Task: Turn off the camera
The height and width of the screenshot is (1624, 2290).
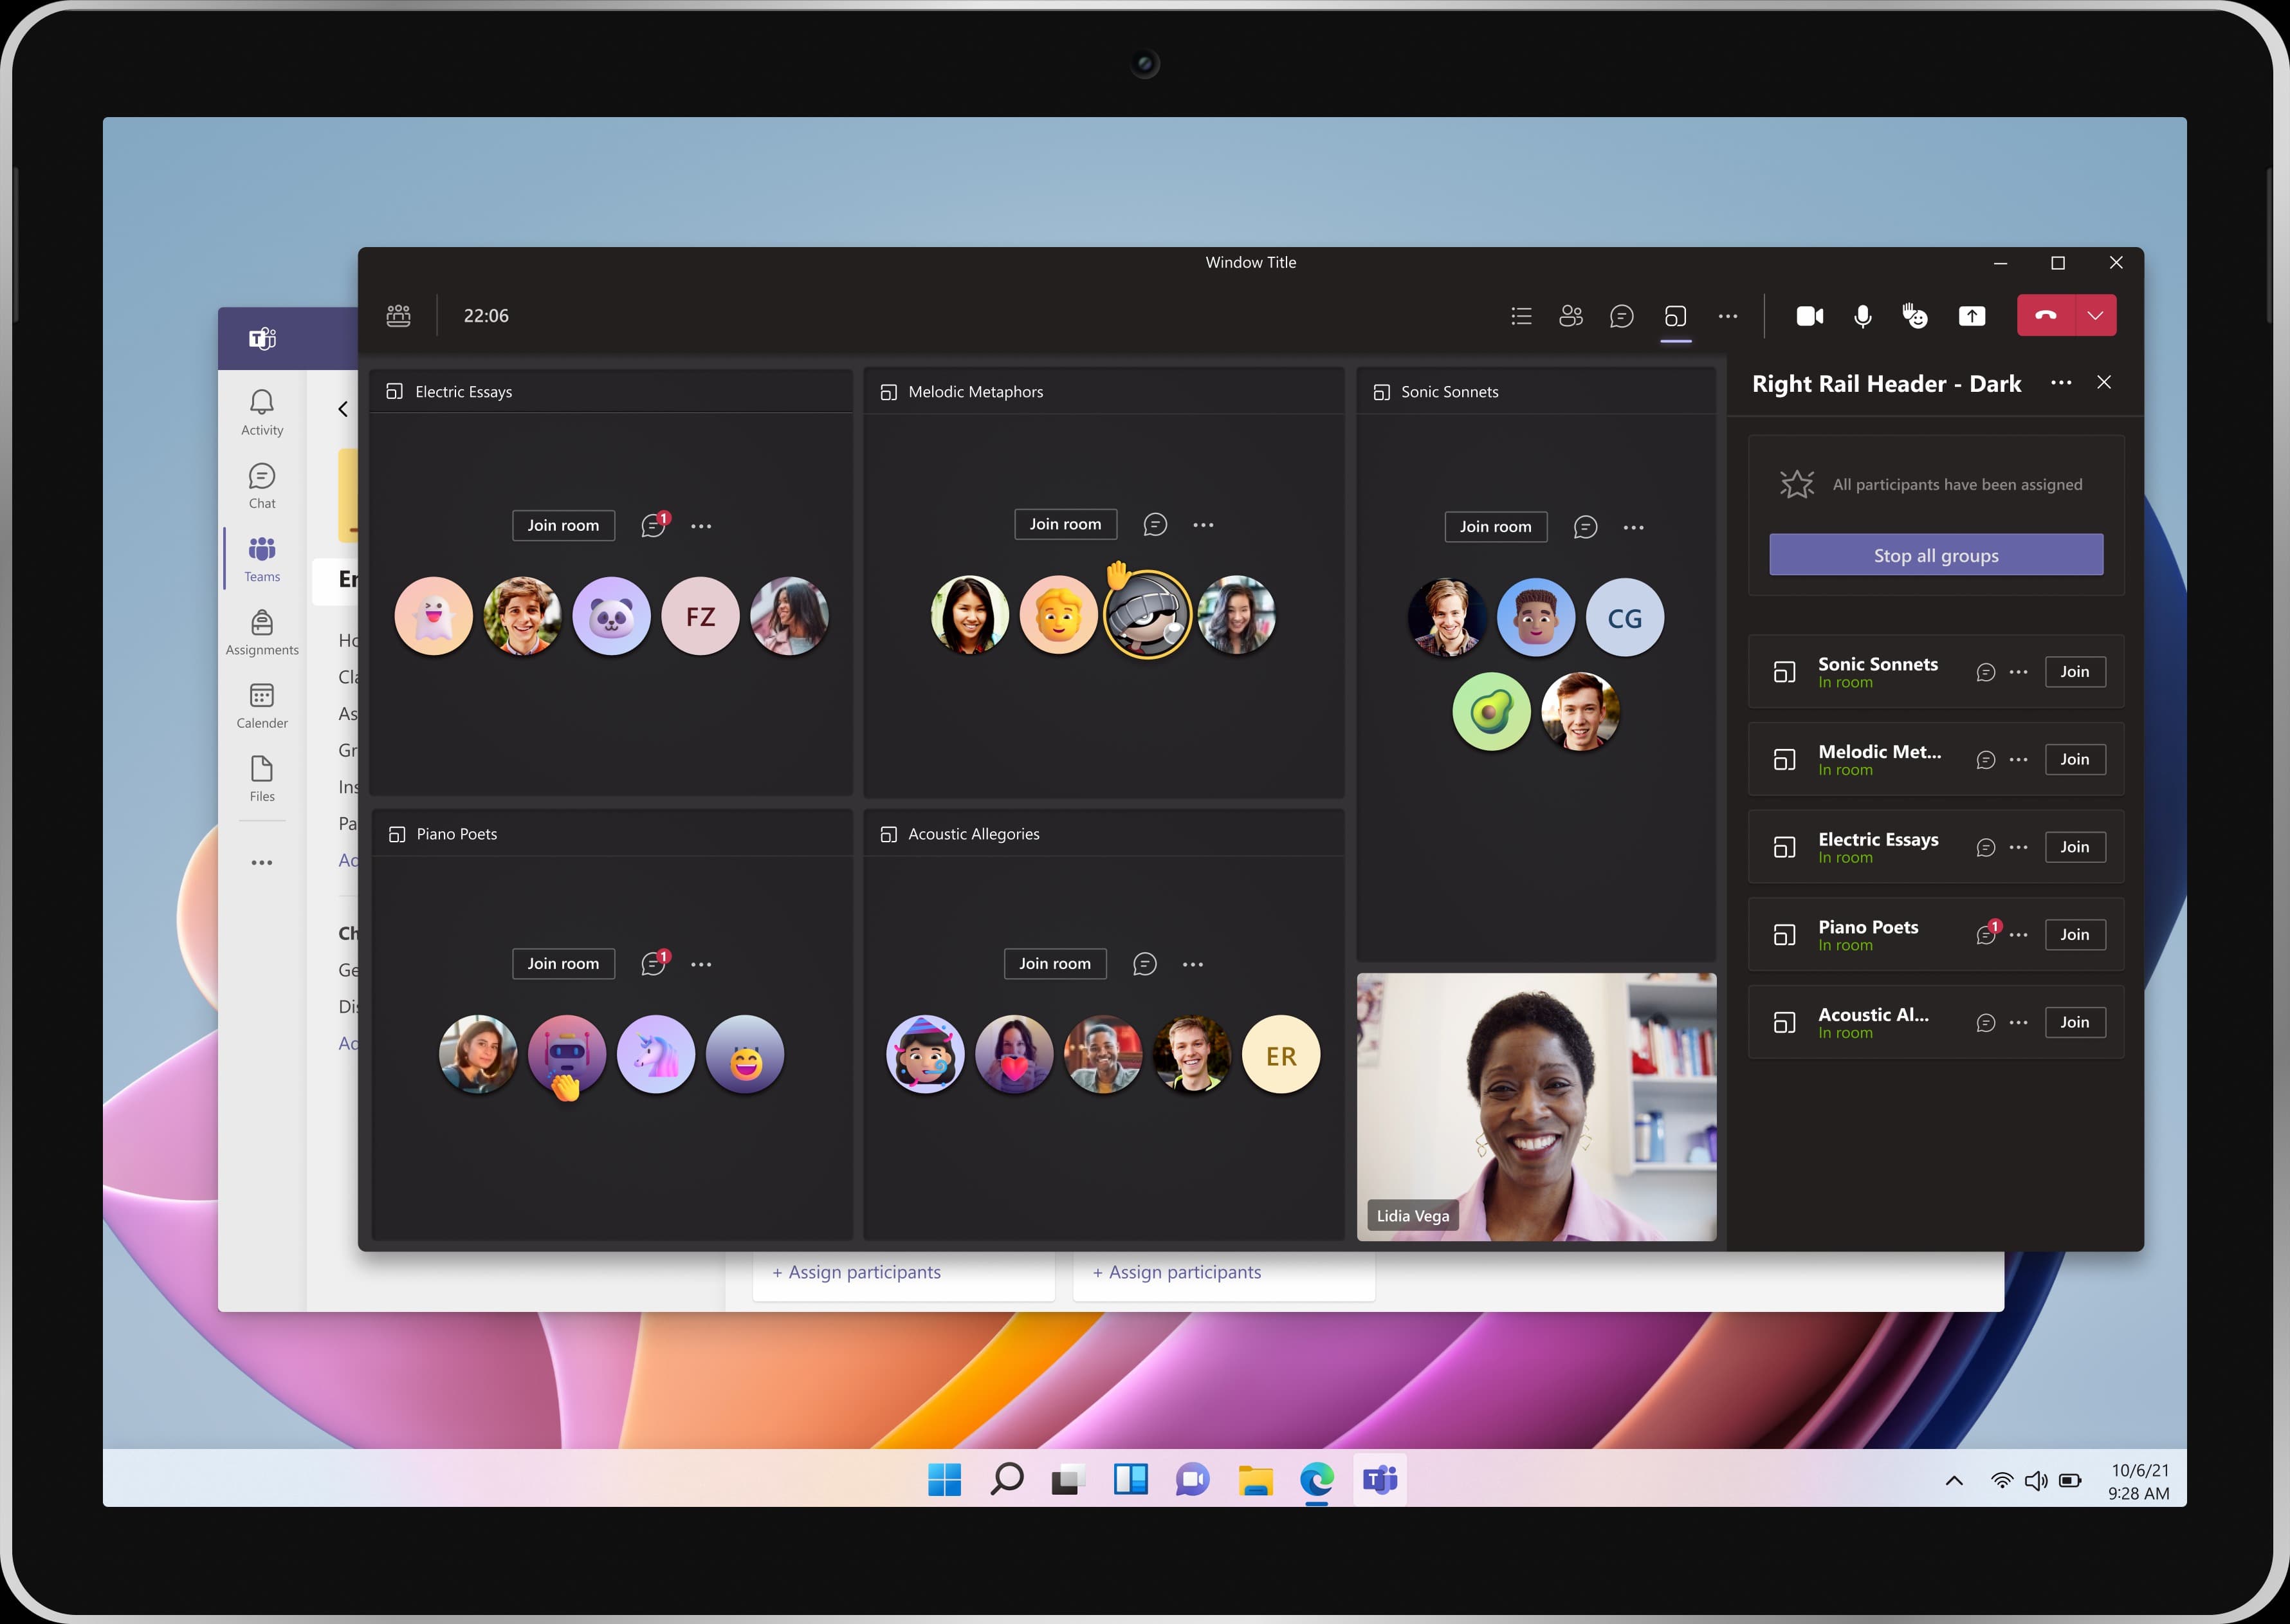Action: pyautogui.click(x=1809, y=315)
